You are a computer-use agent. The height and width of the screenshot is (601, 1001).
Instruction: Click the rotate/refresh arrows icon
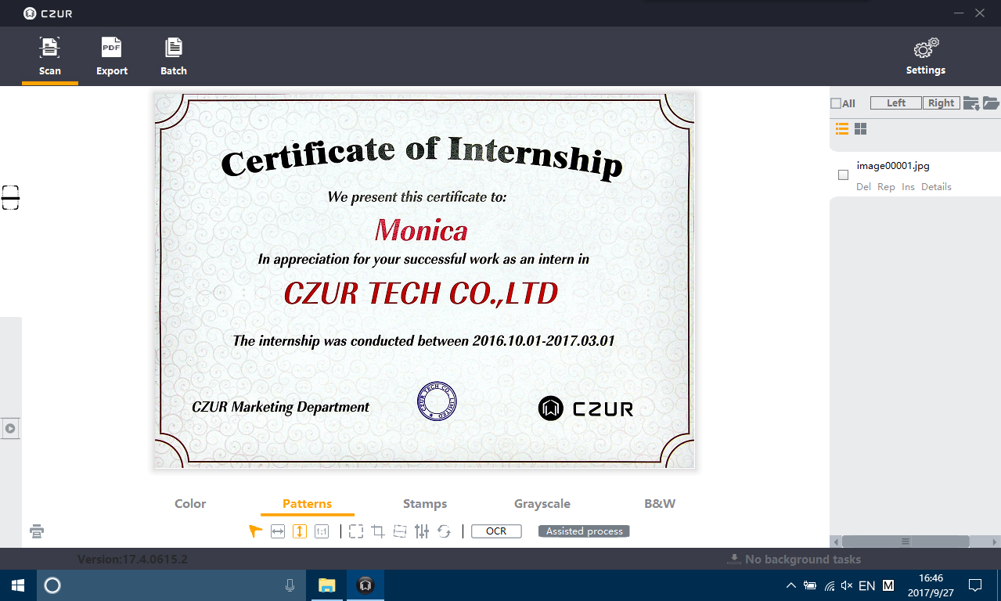[444, 531]
